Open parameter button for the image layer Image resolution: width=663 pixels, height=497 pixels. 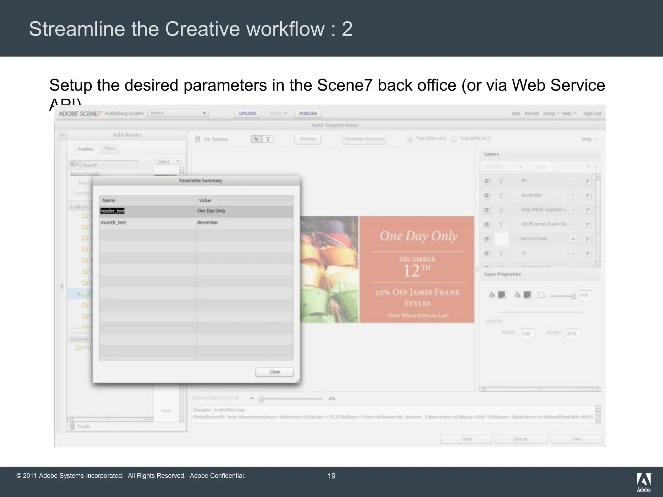point(588,239)
